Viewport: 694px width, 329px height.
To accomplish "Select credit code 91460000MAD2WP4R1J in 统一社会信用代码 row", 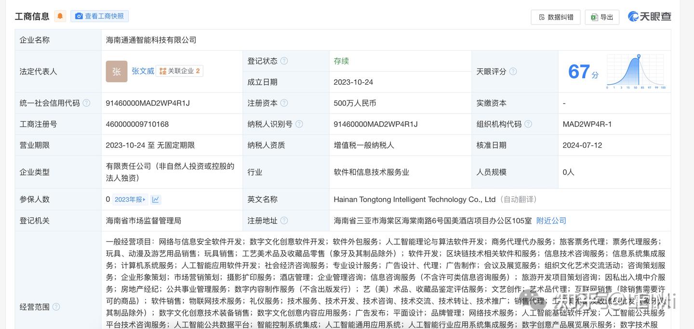I will (x=148, y=103).
